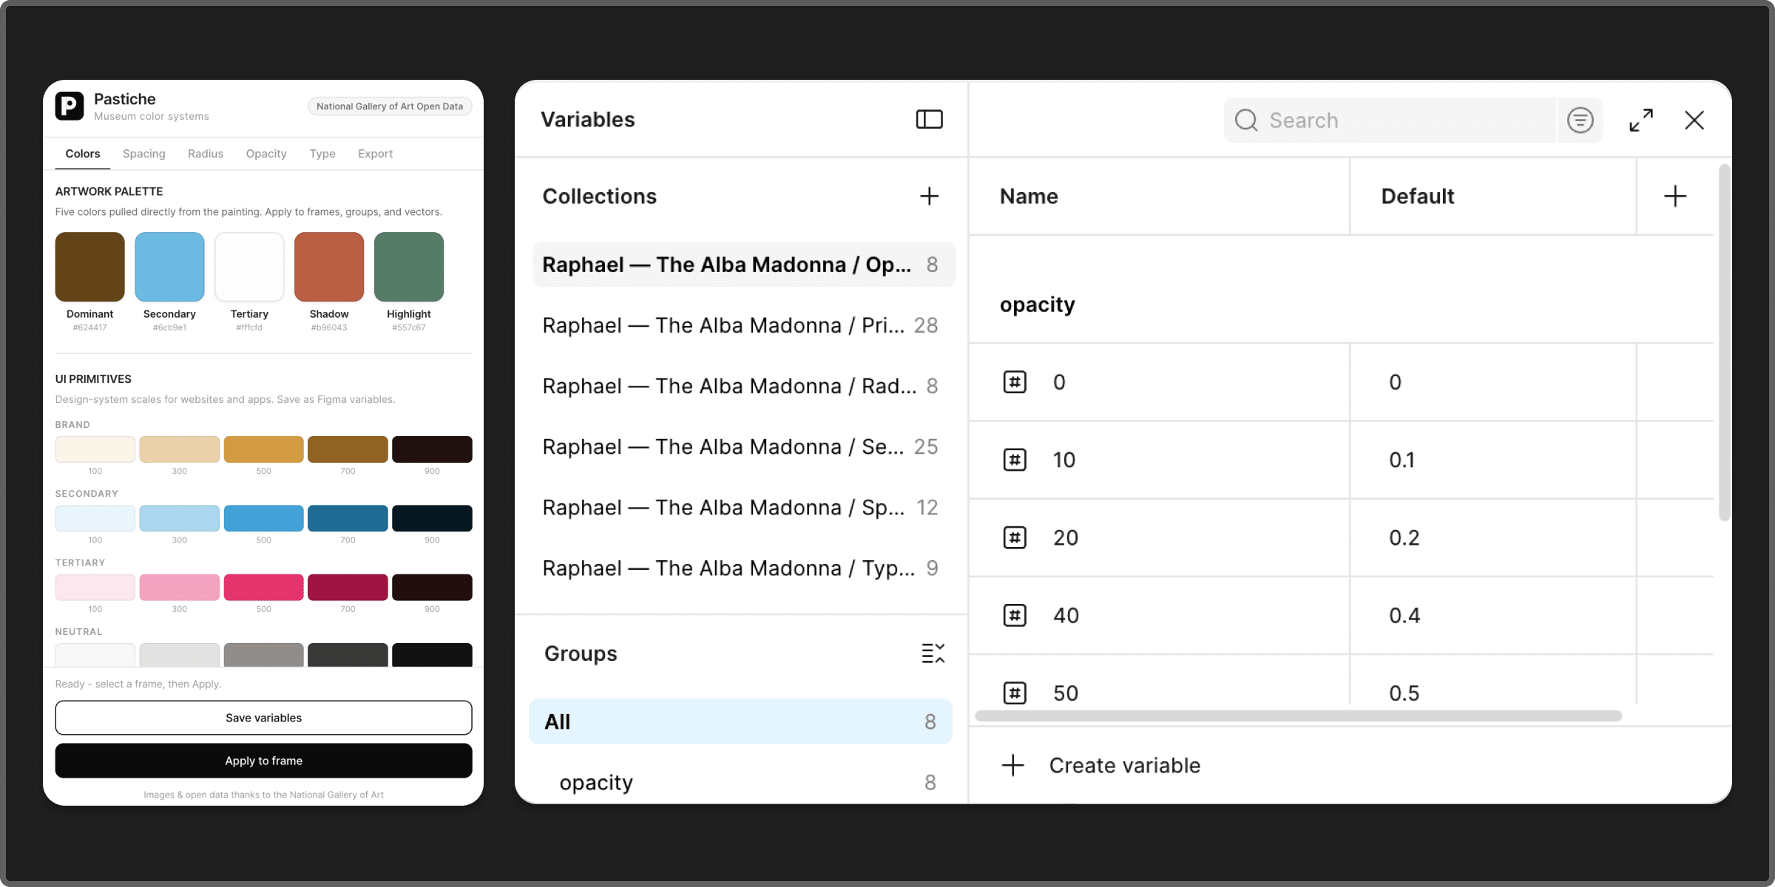Screen dimensions: 1775x887
Task: Expand the Variables window to fullscreen
Action: point(1641,120)
